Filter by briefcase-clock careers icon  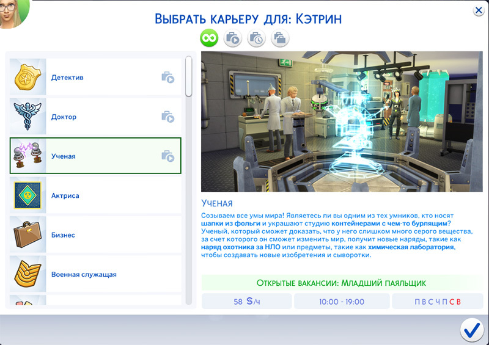(256, 38)
